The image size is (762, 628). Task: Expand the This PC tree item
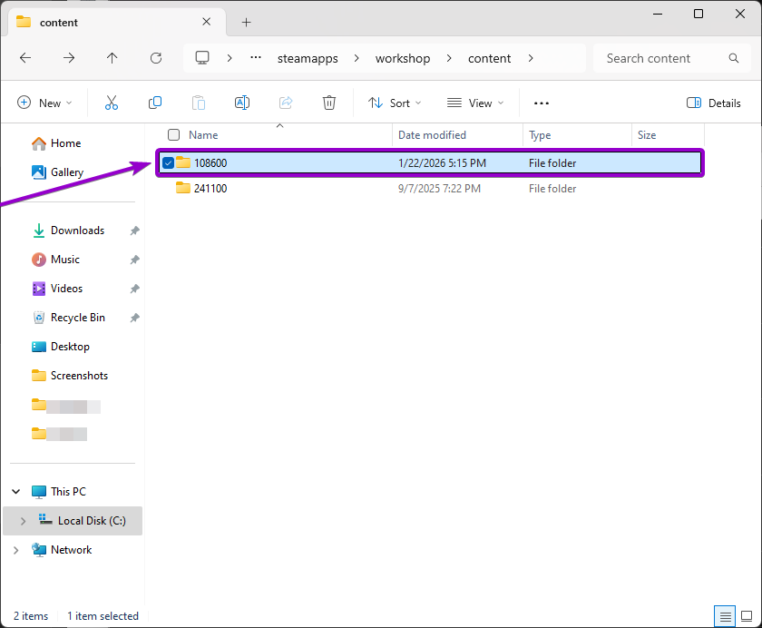pos(15,491)
